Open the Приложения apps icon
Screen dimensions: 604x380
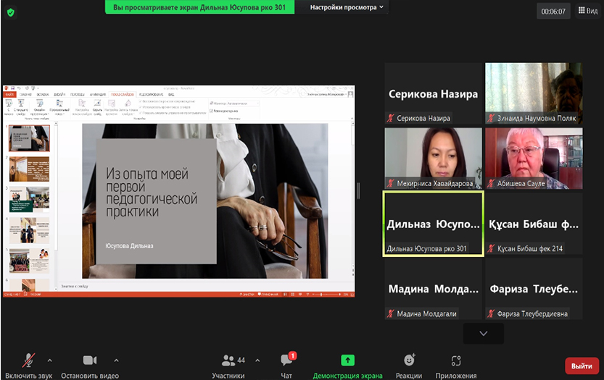456,360
